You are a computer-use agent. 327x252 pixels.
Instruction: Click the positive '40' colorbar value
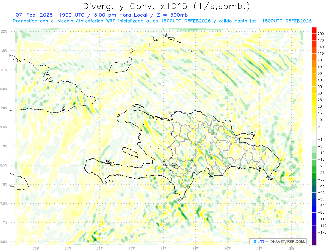click(320, 80)
